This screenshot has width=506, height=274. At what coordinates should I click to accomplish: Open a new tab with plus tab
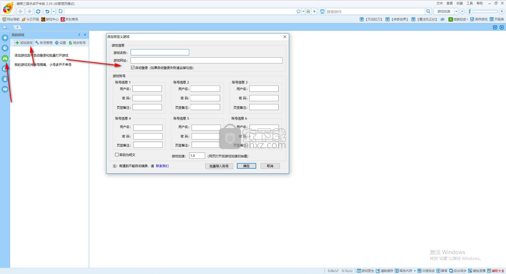tap(17, 27)
